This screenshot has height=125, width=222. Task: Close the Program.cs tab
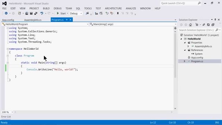click(x=70, y=20)
